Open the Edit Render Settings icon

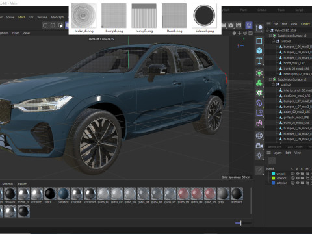click(x=239, y=25)
